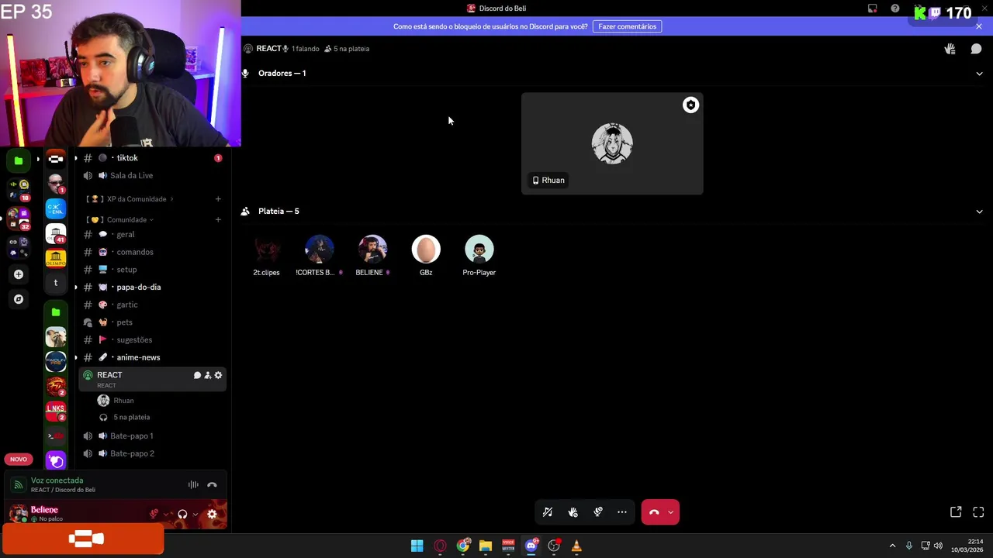993x558 pixels.
Task: Pop out the stage into a window
Action: click(x=956, y=512)
